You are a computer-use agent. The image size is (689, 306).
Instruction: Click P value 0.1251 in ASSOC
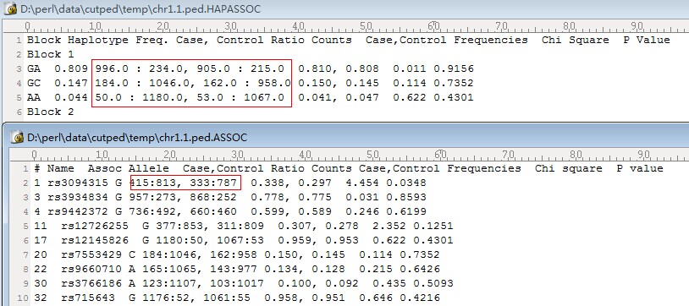[x=433, y=226]
